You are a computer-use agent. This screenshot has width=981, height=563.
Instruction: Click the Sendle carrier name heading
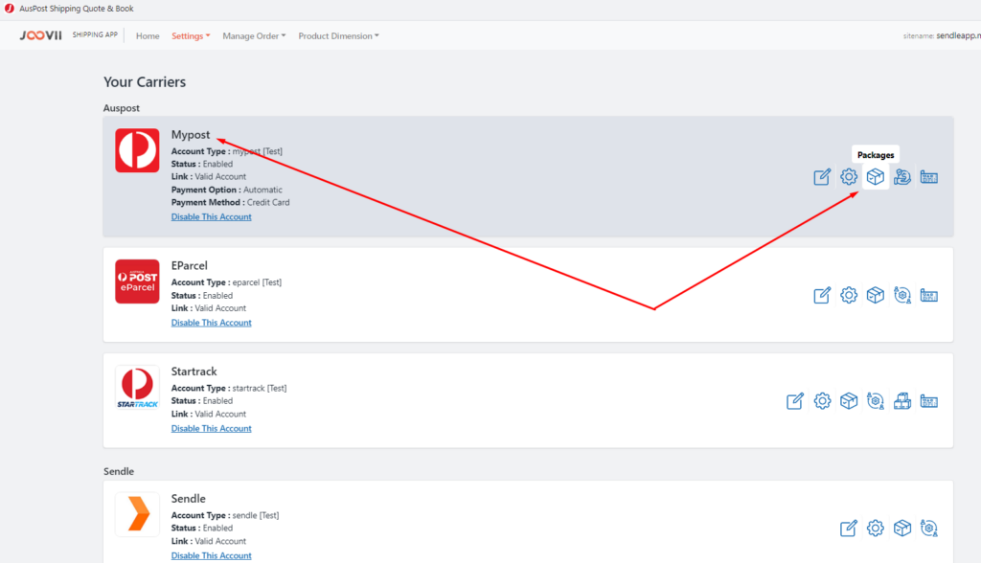pyautogui.click(x=189, y=499)
